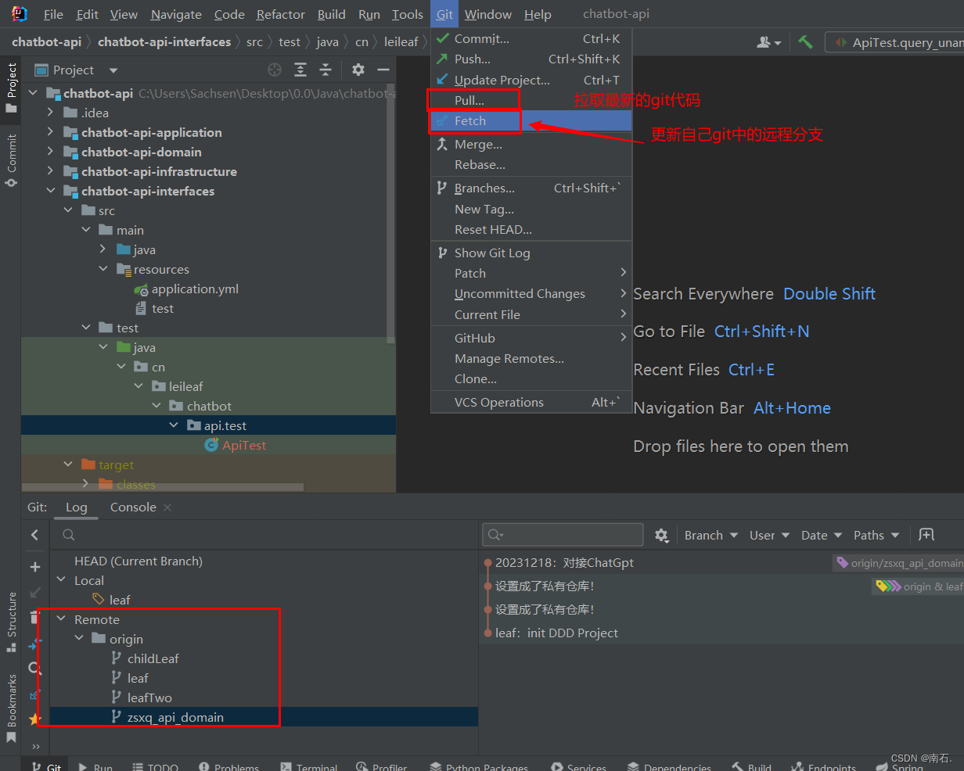Image resolution: width=964 pixels, height=771 pixels.
Task: Open the Paths filter dropdown
Action: point(876,535)
